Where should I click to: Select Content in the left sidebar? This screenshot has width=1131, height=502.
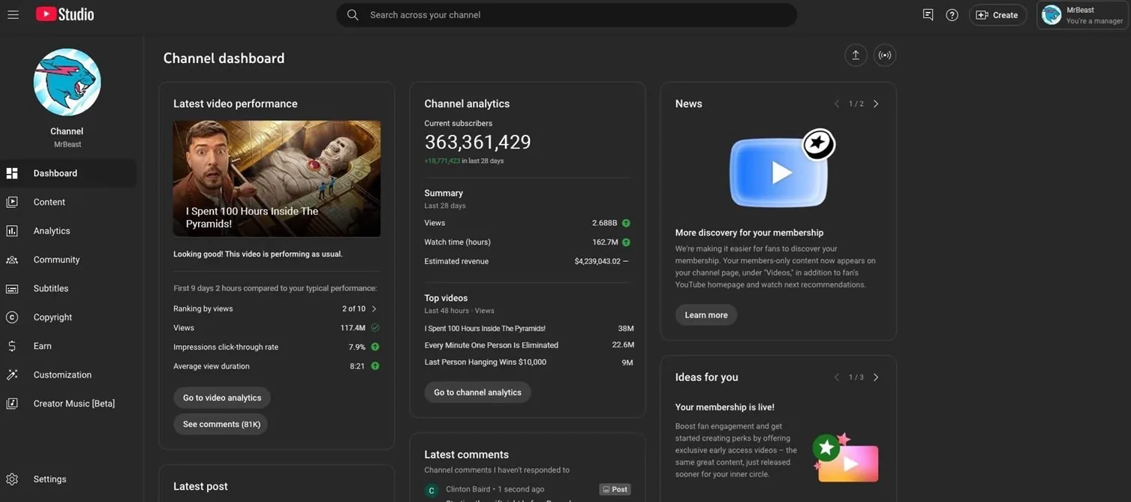click(x=49, y=202)
